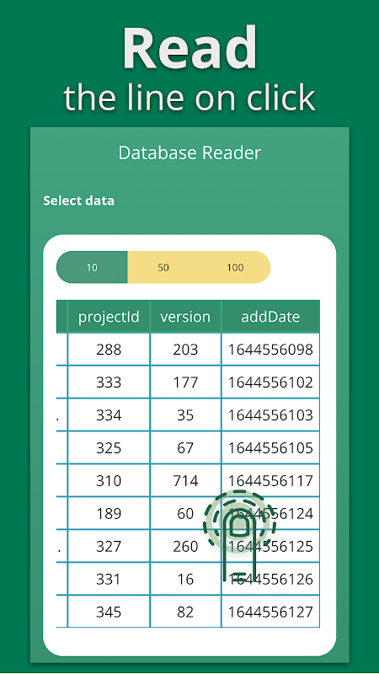This screenshot has height=674, width=379.
Task: Click the projectId column header
Action: point(109,317)
